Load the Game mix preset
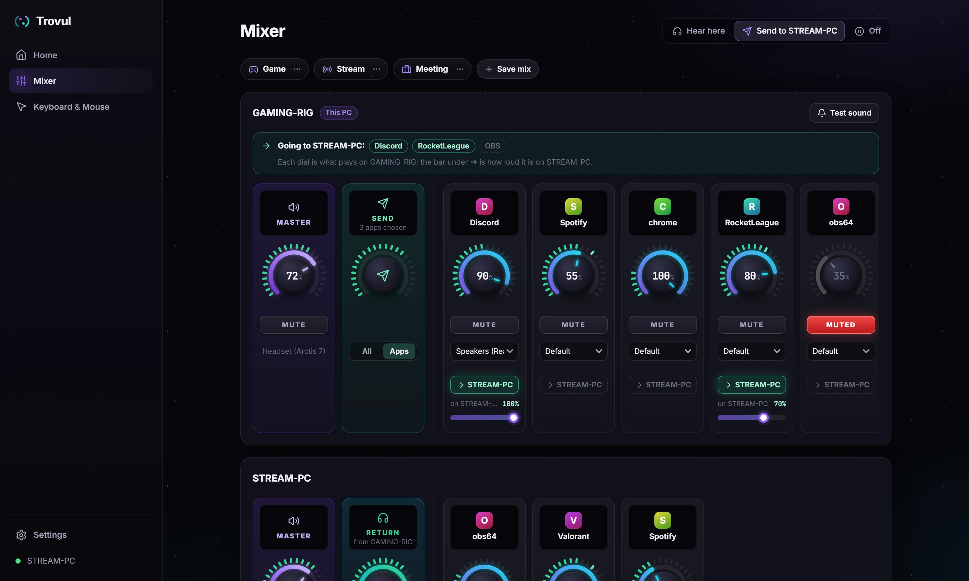 (x=268, y=69)
